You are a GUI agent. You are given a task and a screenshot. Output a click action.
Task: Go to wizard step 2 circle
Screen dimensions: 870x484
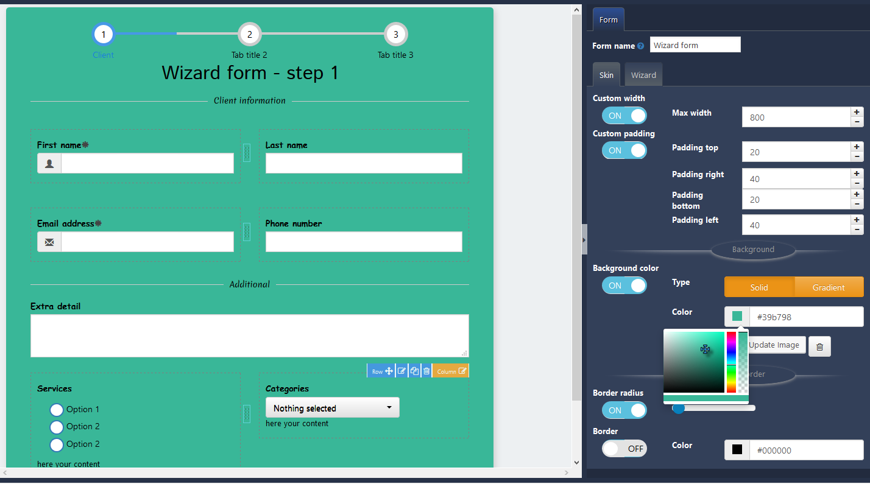(250, 34)
